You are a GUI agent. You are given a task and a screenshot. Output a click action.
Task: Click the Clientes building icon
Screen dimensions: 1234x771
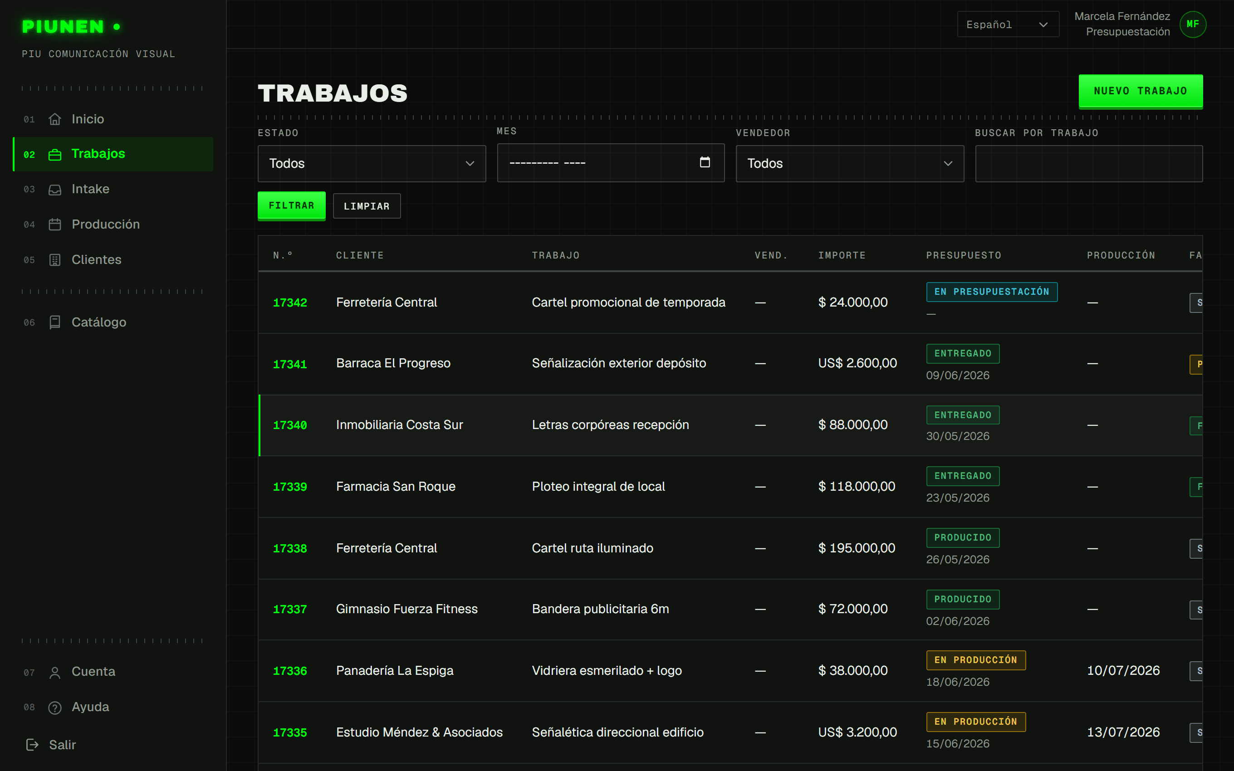click(54, 260)
